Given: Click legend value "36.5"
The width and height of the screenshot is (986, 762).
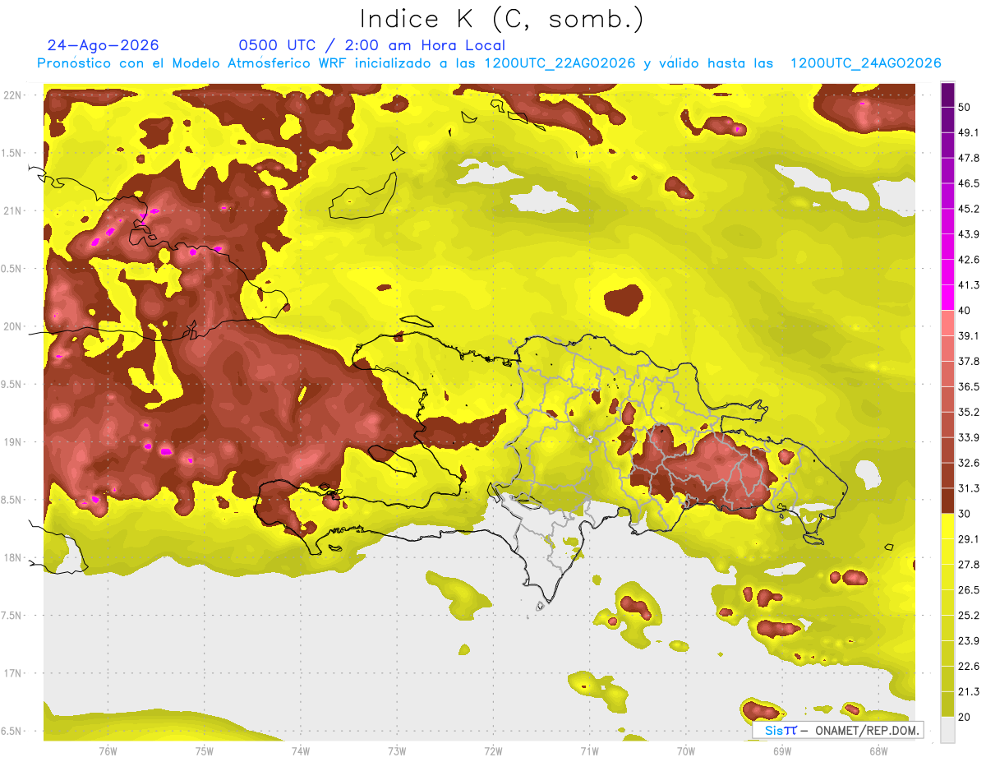Looking at the screenshot, I should point(969,387).
